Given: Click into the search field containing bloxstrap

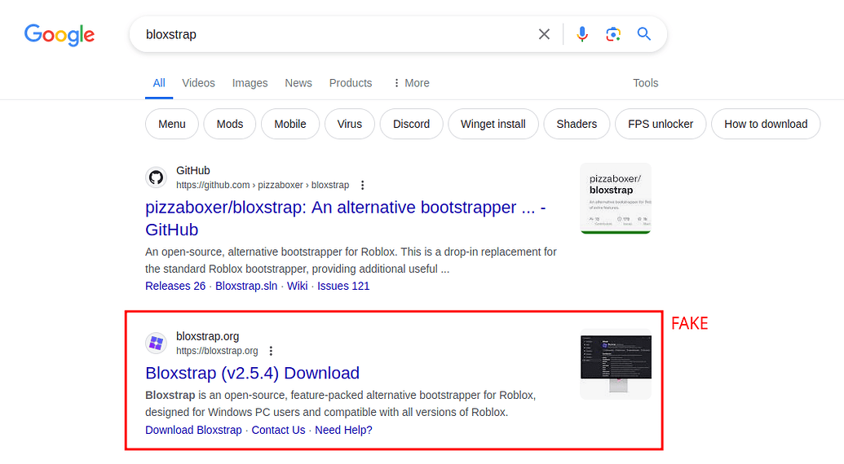Looking at the screenshot, I should (334, 34).
